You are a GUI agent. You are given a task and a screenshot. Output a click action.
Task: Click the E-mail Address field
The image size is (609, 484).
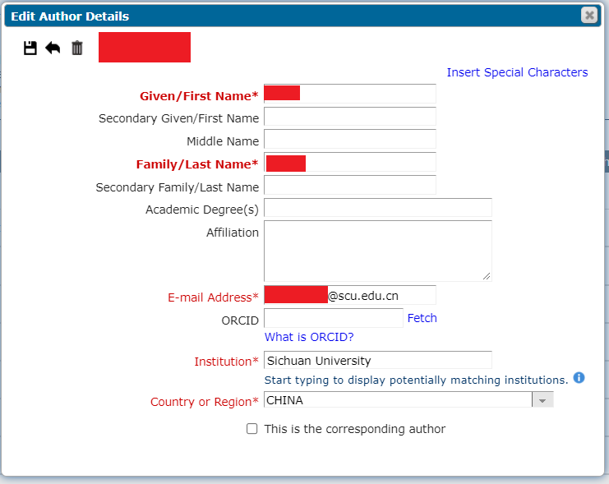(x=381, y=295)
